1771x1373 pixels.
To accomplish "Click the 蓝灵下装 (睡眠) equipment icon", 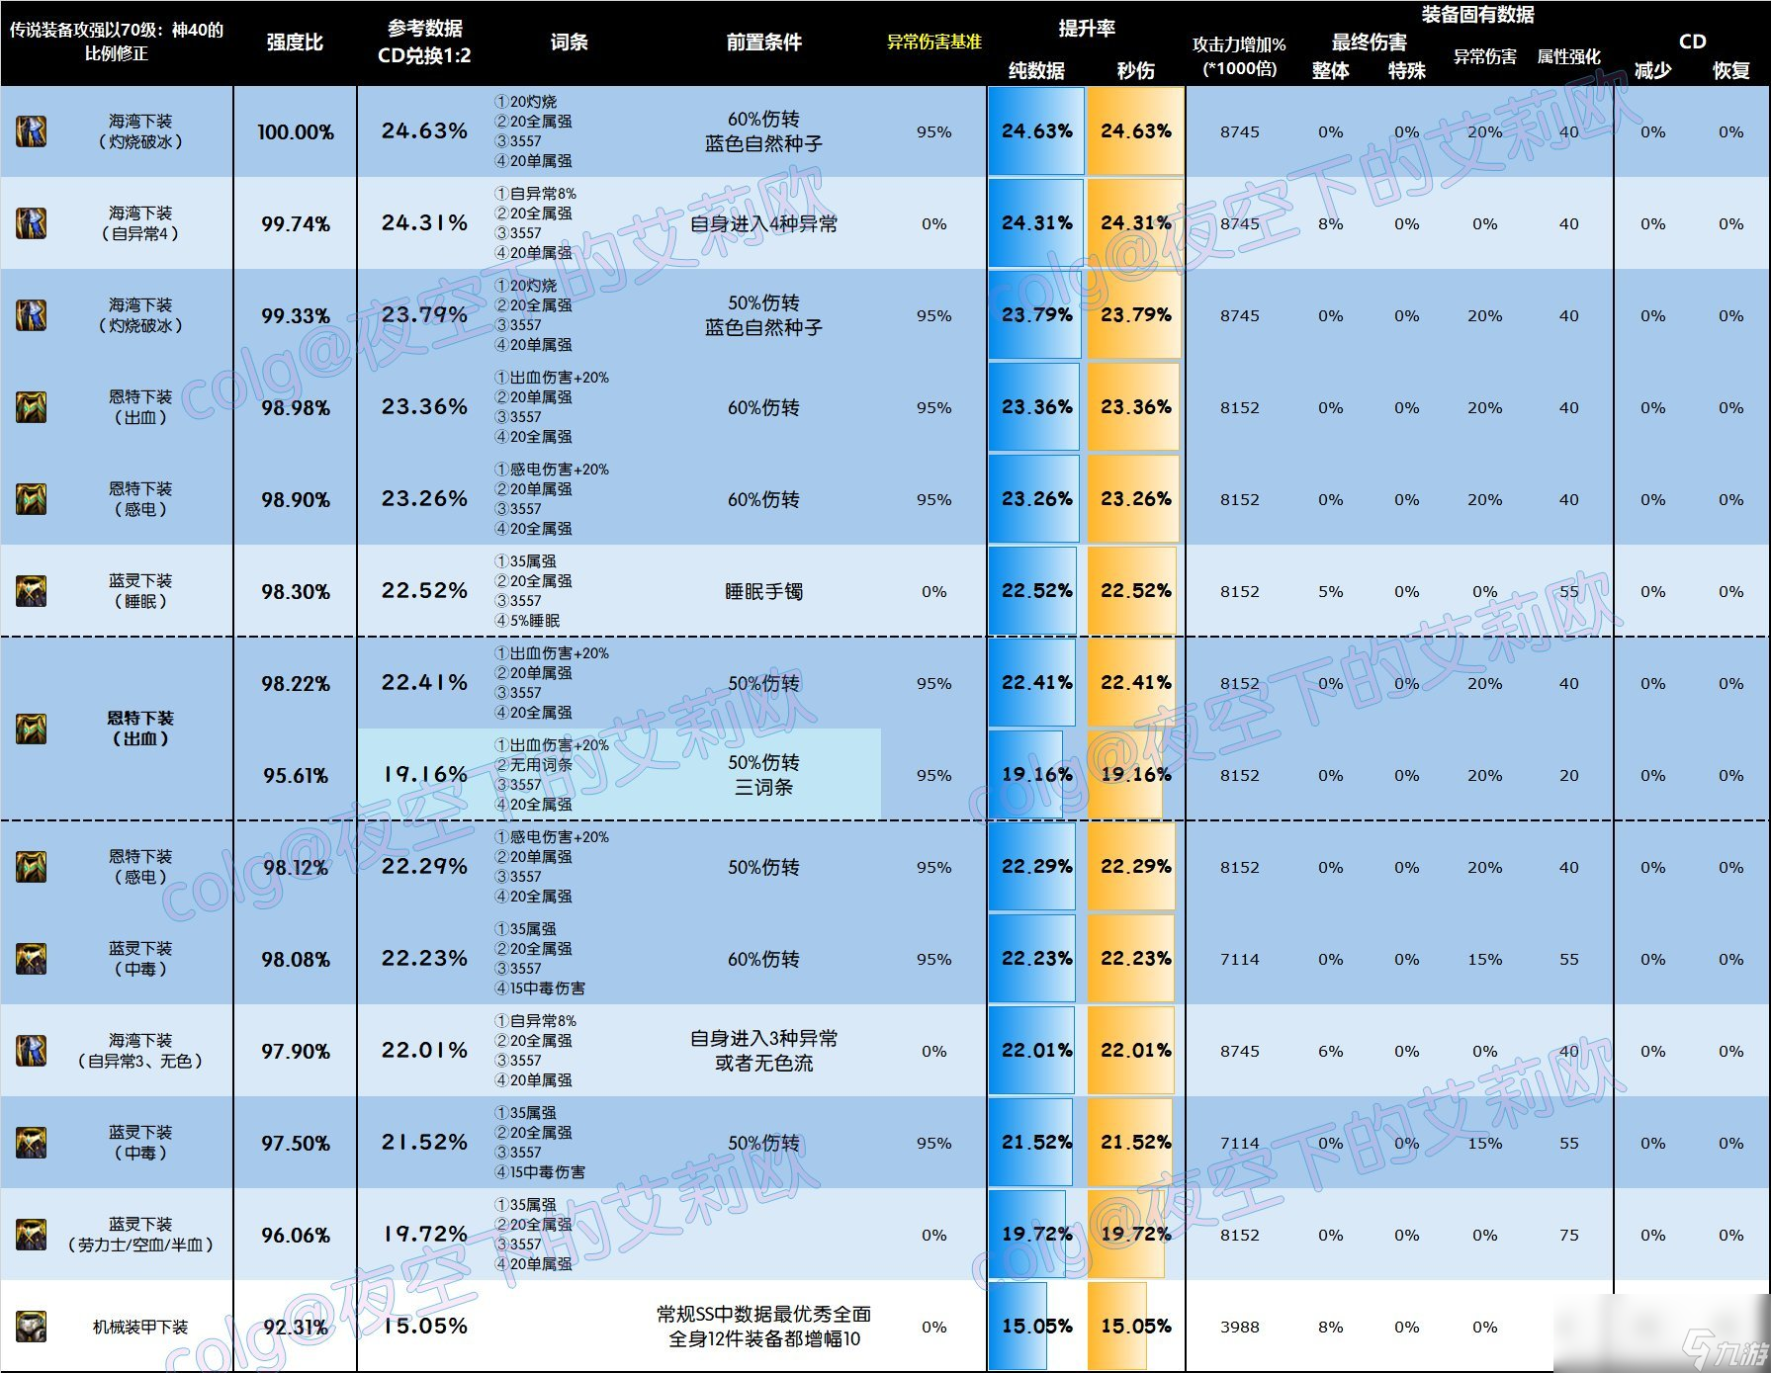I will pos(31,591).
